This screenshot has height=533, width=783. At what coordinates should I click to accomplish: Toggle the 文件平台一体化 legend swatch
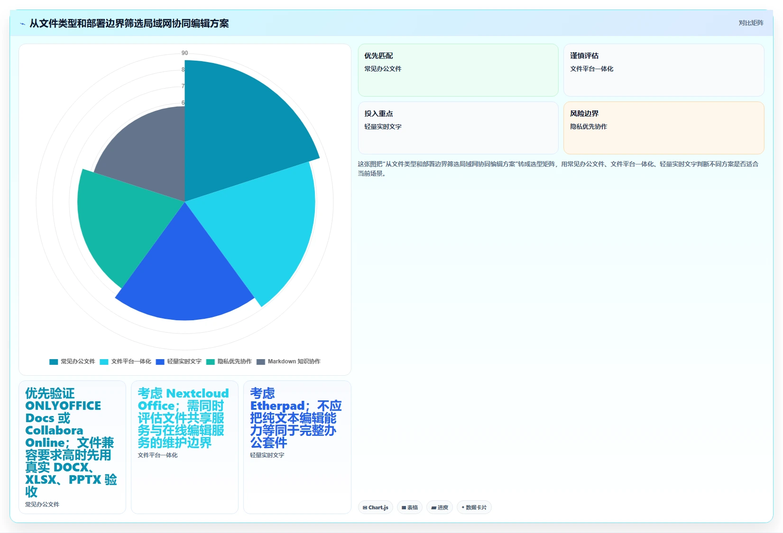[104, 361]
